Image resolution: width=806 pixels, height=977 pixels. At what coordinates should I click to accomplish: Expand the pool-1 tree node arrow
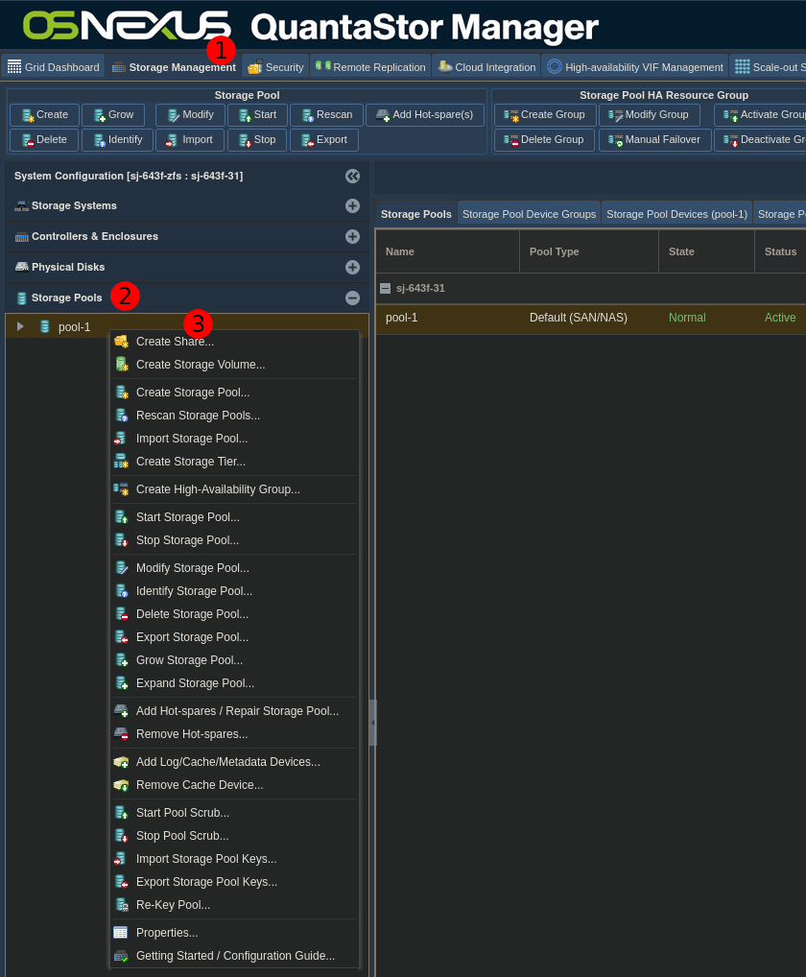click(x=20, y=326)
